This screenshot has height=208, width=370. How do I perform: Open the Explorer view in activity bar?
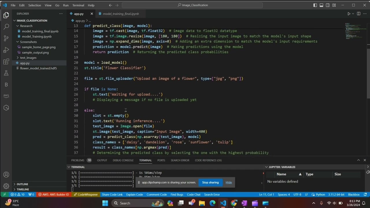tap(6, 15)
